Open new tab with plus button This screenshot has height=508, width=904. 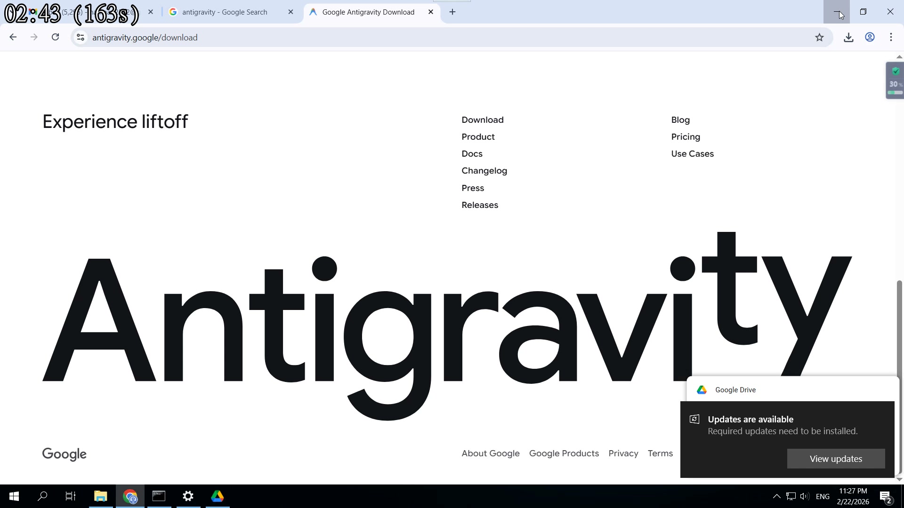click(452, 12)
